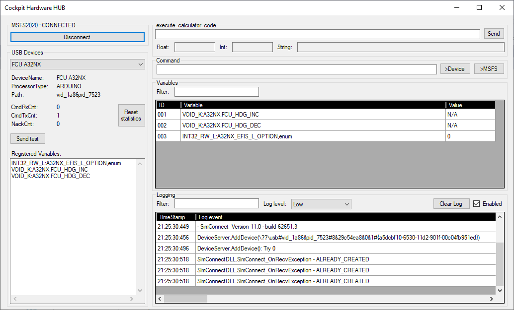Send command to sim with >MSFS
Image resolution: width=514 pixels, height=310 pixels.
[x=489, y=69]
